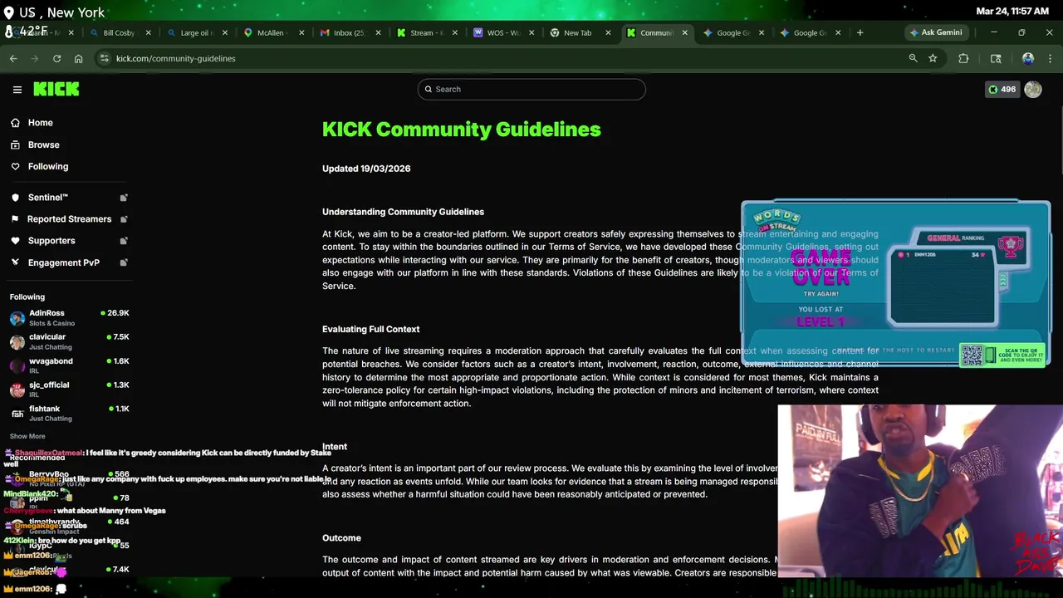Viewport: 1063px width, 598px height.
Task: Click the Understanding Community Guidelines heading
Action: tap(403, 212)
